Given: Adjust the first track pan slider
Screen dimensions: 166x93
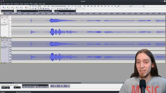Looking at the screenshot, I should click(x=4, y=22).
